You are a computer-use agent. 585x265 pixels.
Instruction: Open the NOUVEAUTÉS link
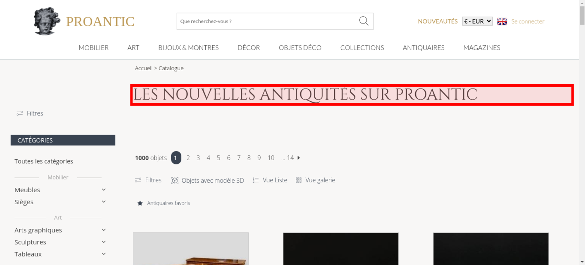(x=438, y=21)
